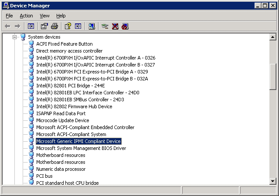Screen dimensions: 279x196
Task: Click the icon beside Intel 82802 Firmware Hub Device
Action: point(31,106)
